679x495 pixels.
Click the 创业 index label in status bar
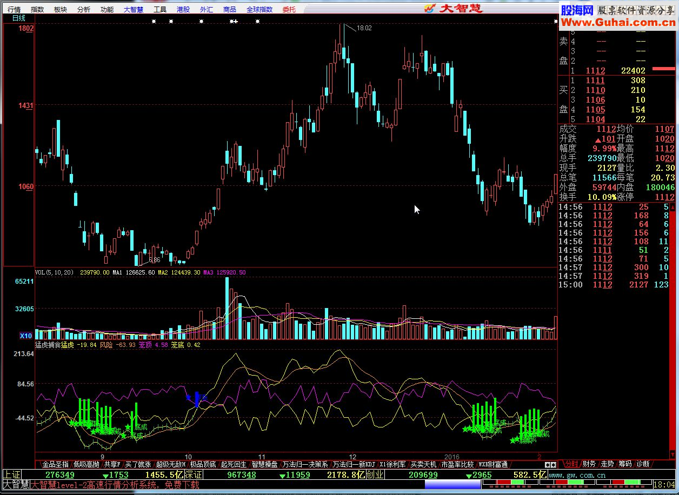pos(375,475)
